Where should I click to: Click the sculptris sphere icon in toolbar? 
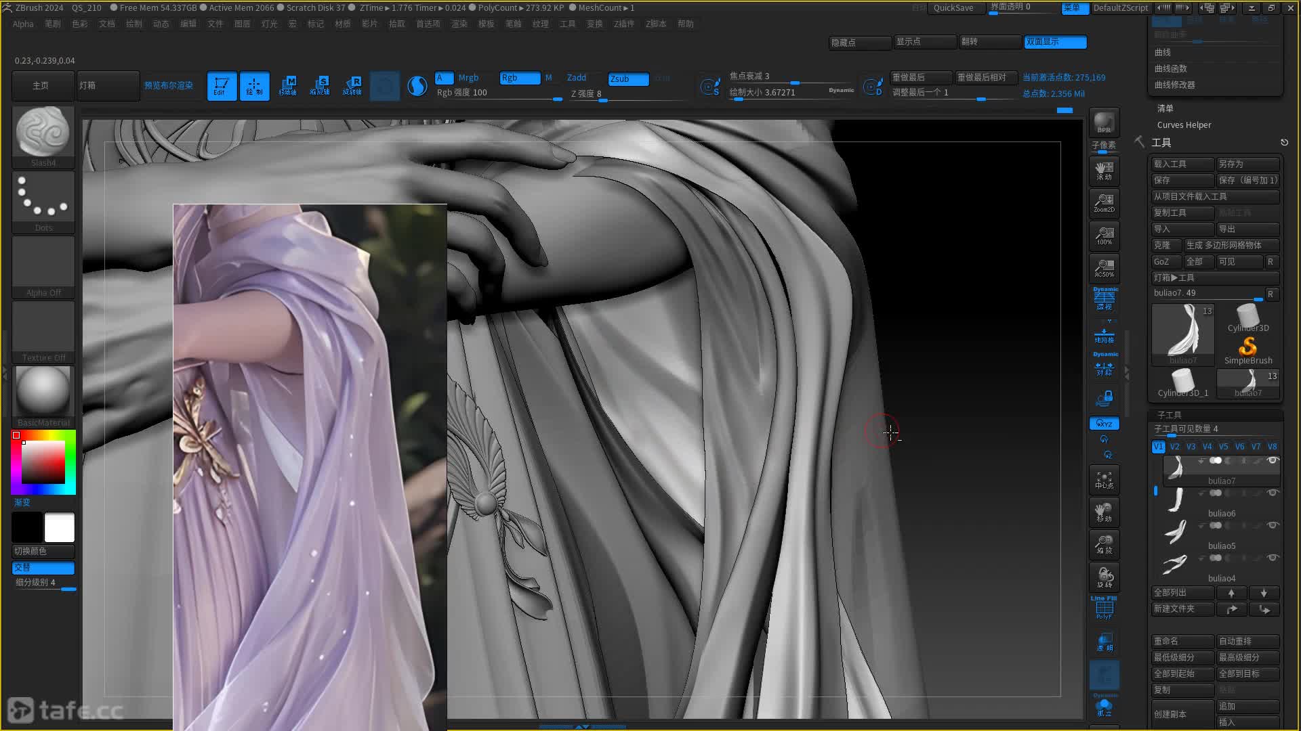(x=417, y=86)
